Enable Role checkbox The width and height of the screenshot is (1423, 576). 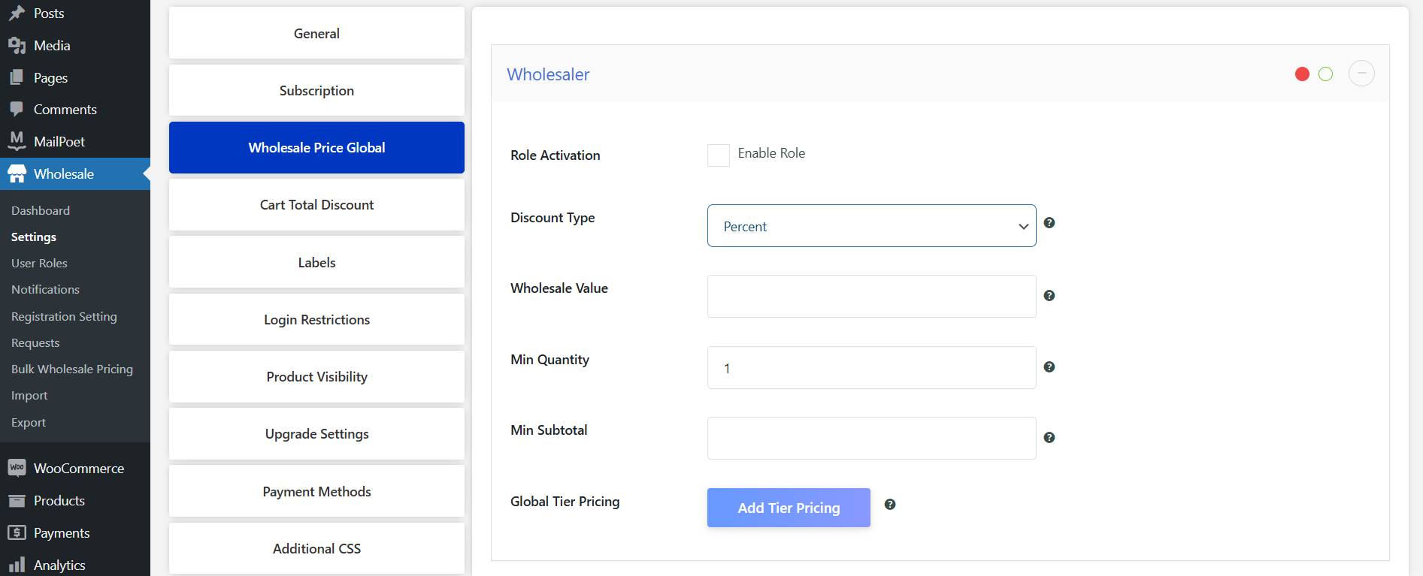click(719, 155)
